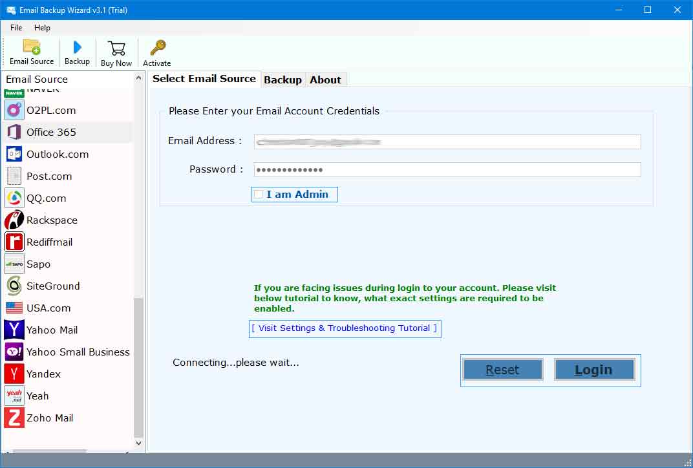The width and height of the screenshot is (693, 468).
Task: Select the Zoho Mail icon
Action: pos(14,418)
